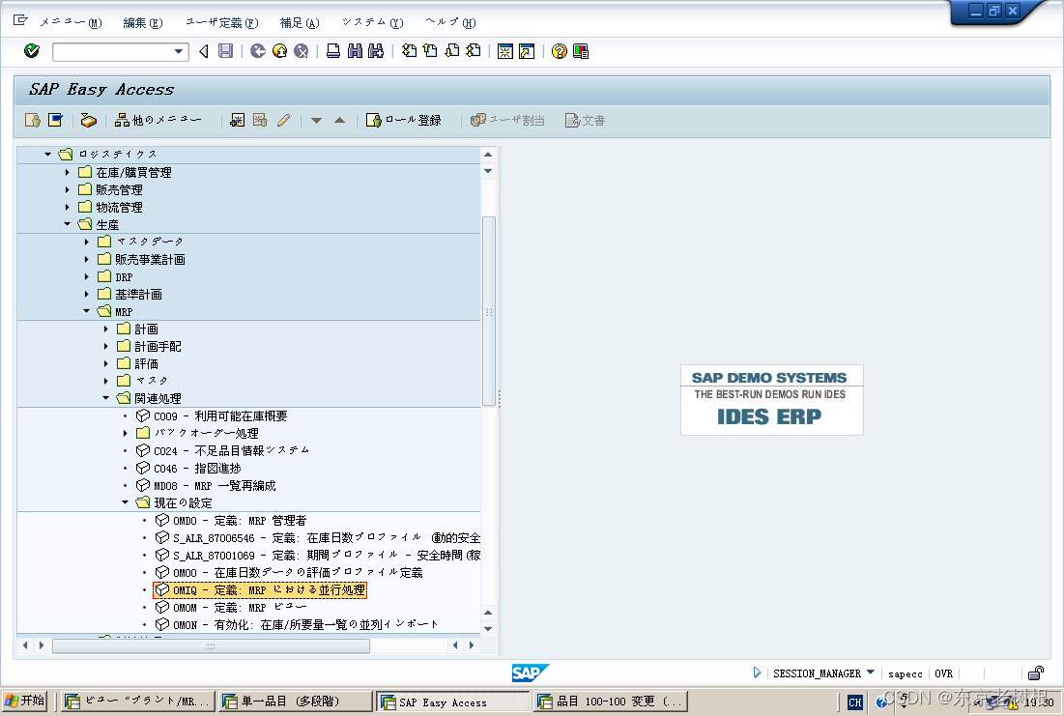
Task: Collapse the 生産 folder
Action: (x=67, y=224)
